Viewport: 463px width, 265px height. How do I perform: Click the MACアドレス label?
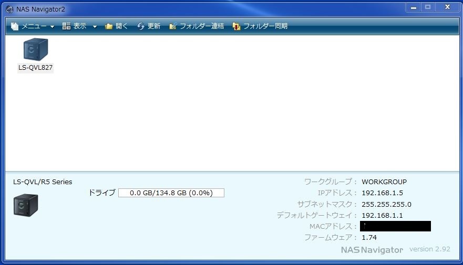[333, 226]
